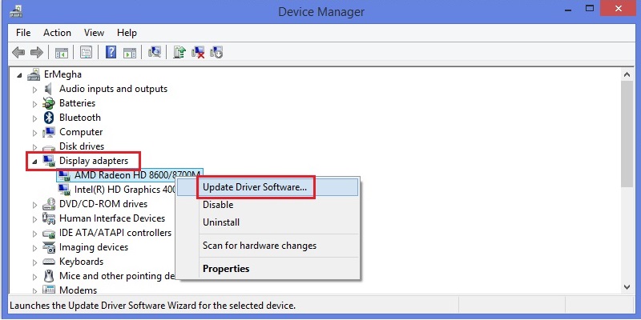The width and height of the screenshot is (641, 320).
Task: Expand Audio inputs and outputs node
Action: click(x=34, y=90)
